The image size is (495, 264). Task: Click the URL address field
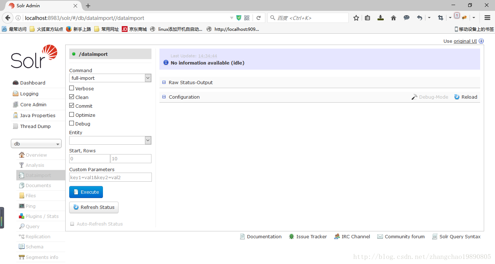[x=126, y=18]
